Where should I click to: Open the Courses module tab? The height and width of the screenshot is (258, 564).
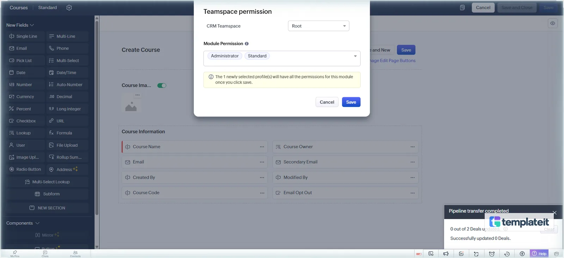point(19,8)
